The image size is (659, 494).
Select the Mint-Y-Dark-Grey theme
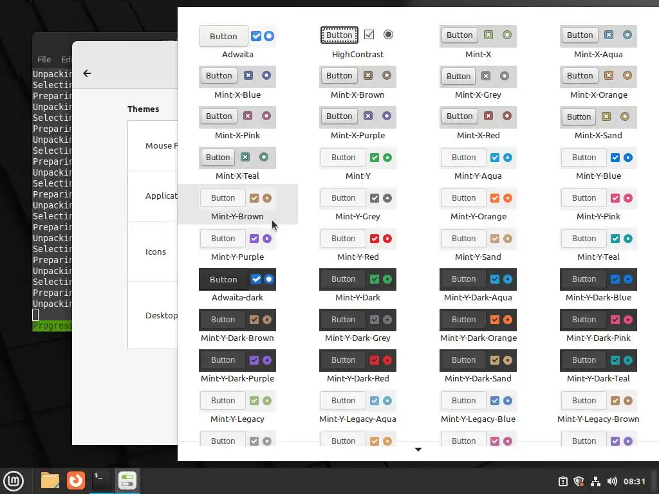coord(358,326)
